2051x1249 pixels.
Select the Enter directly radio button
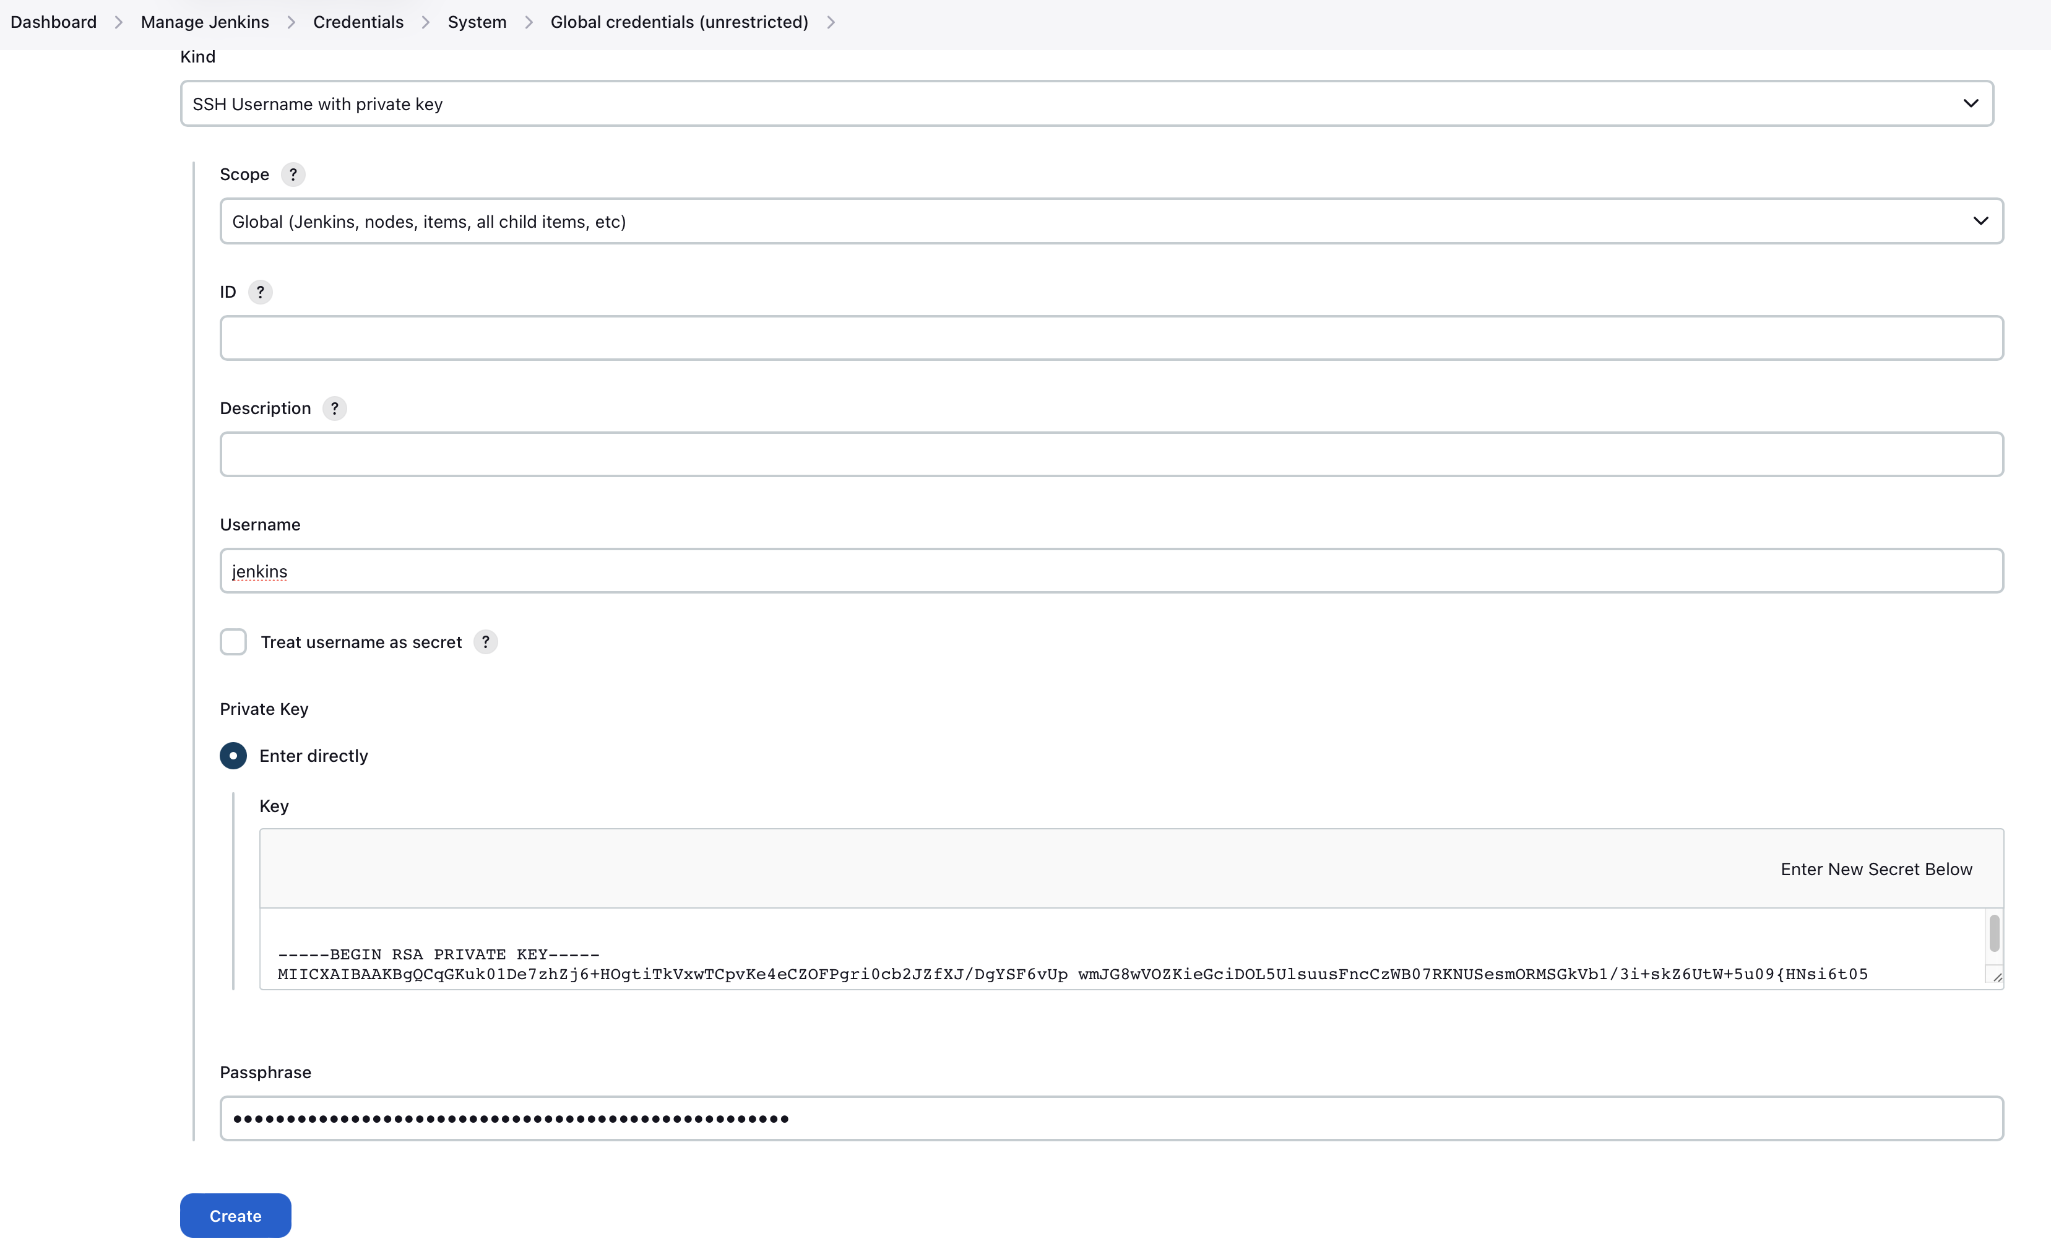[233, 755]
